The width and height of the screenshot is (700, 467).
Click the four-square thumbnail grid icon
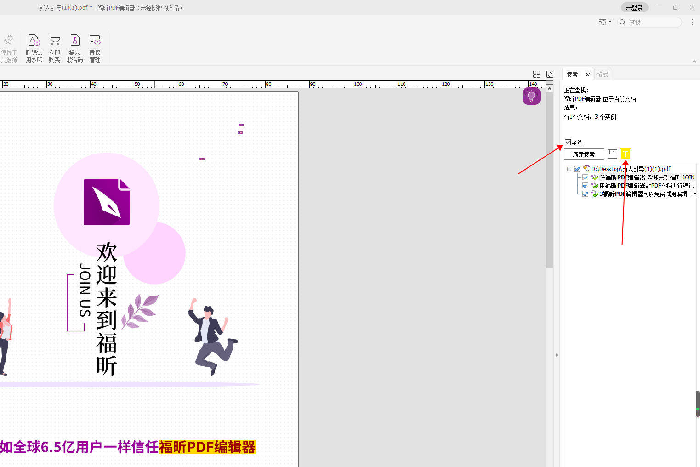pos(536,74)
